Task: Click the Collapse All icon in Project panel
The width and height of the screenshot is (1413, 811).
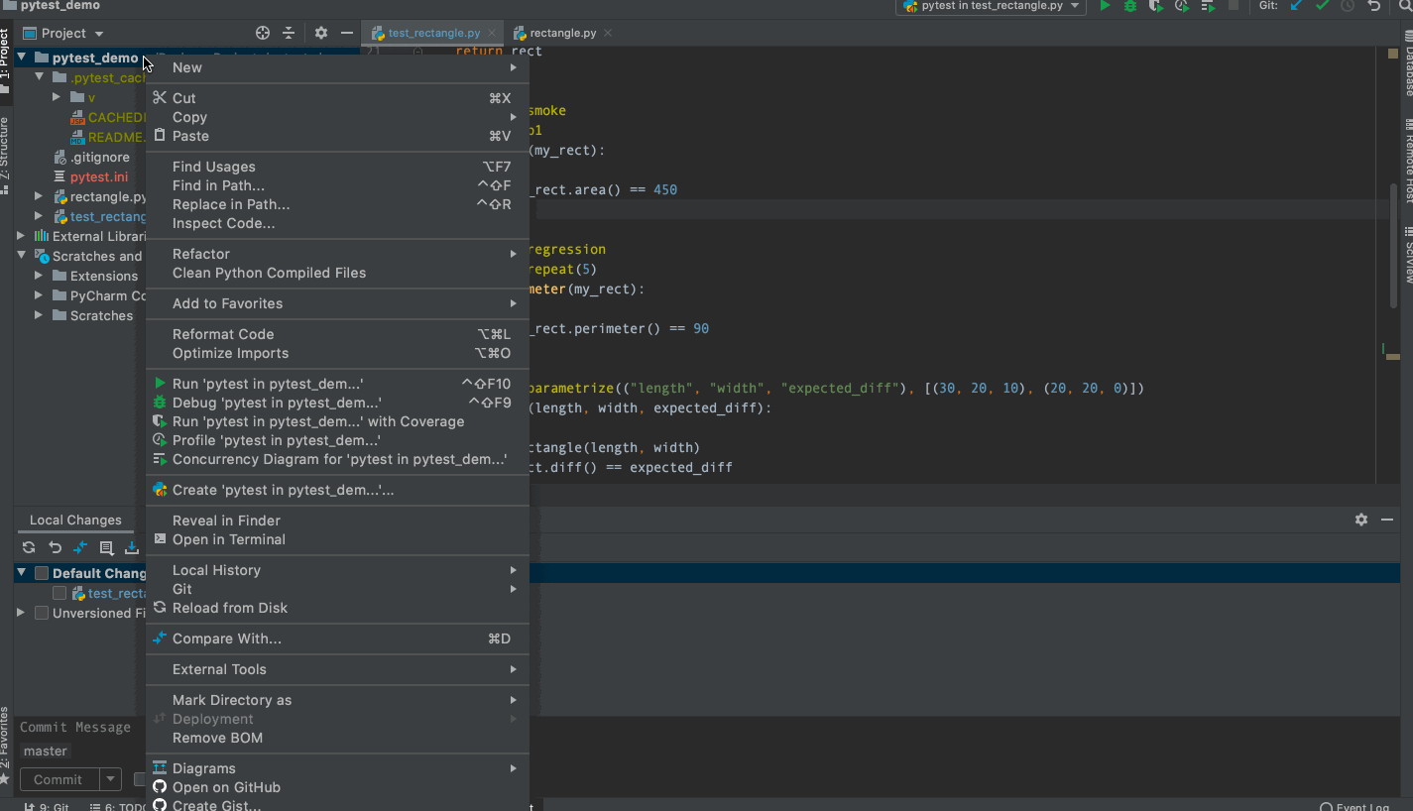Action: coord(289,33)
